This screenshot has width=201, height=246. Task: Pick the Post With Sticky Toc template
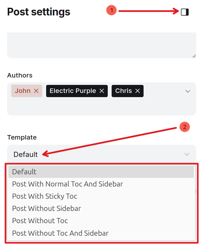point(45,196)
